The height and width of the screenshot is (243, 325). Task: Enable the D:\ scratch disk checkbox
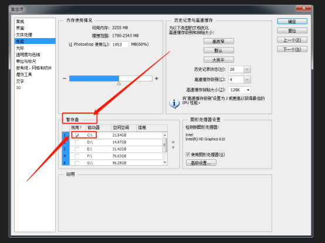[77, 142]
